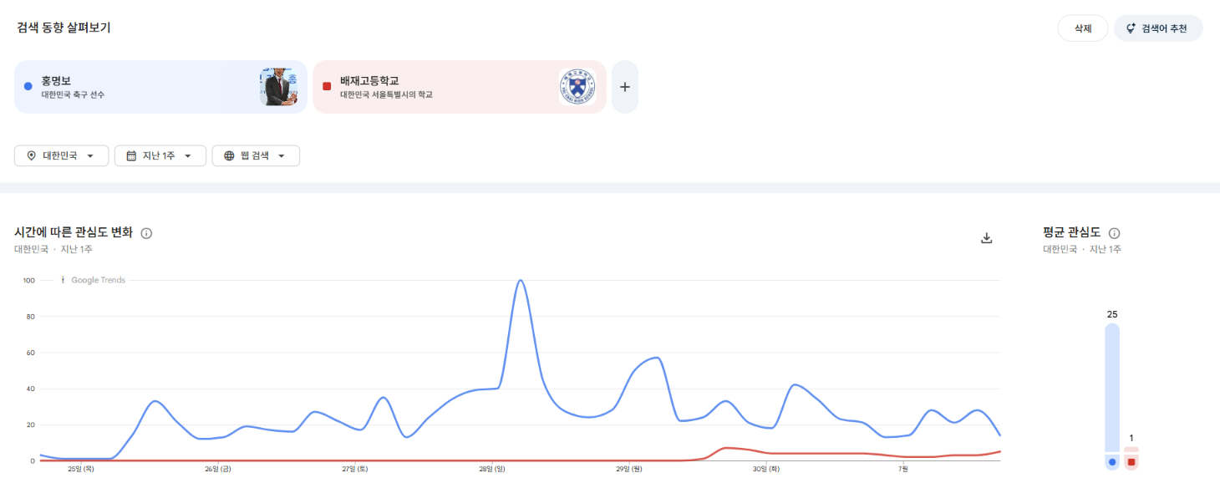
Task: Click the info icon beside 평균 관심도
Action: (1114, 233)
